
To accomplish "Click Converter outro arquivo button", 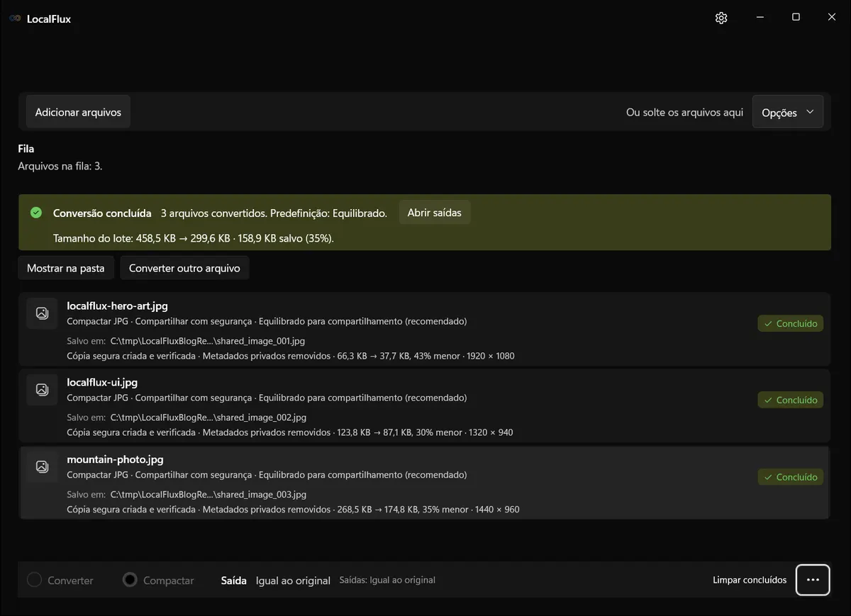I will 184,268.
